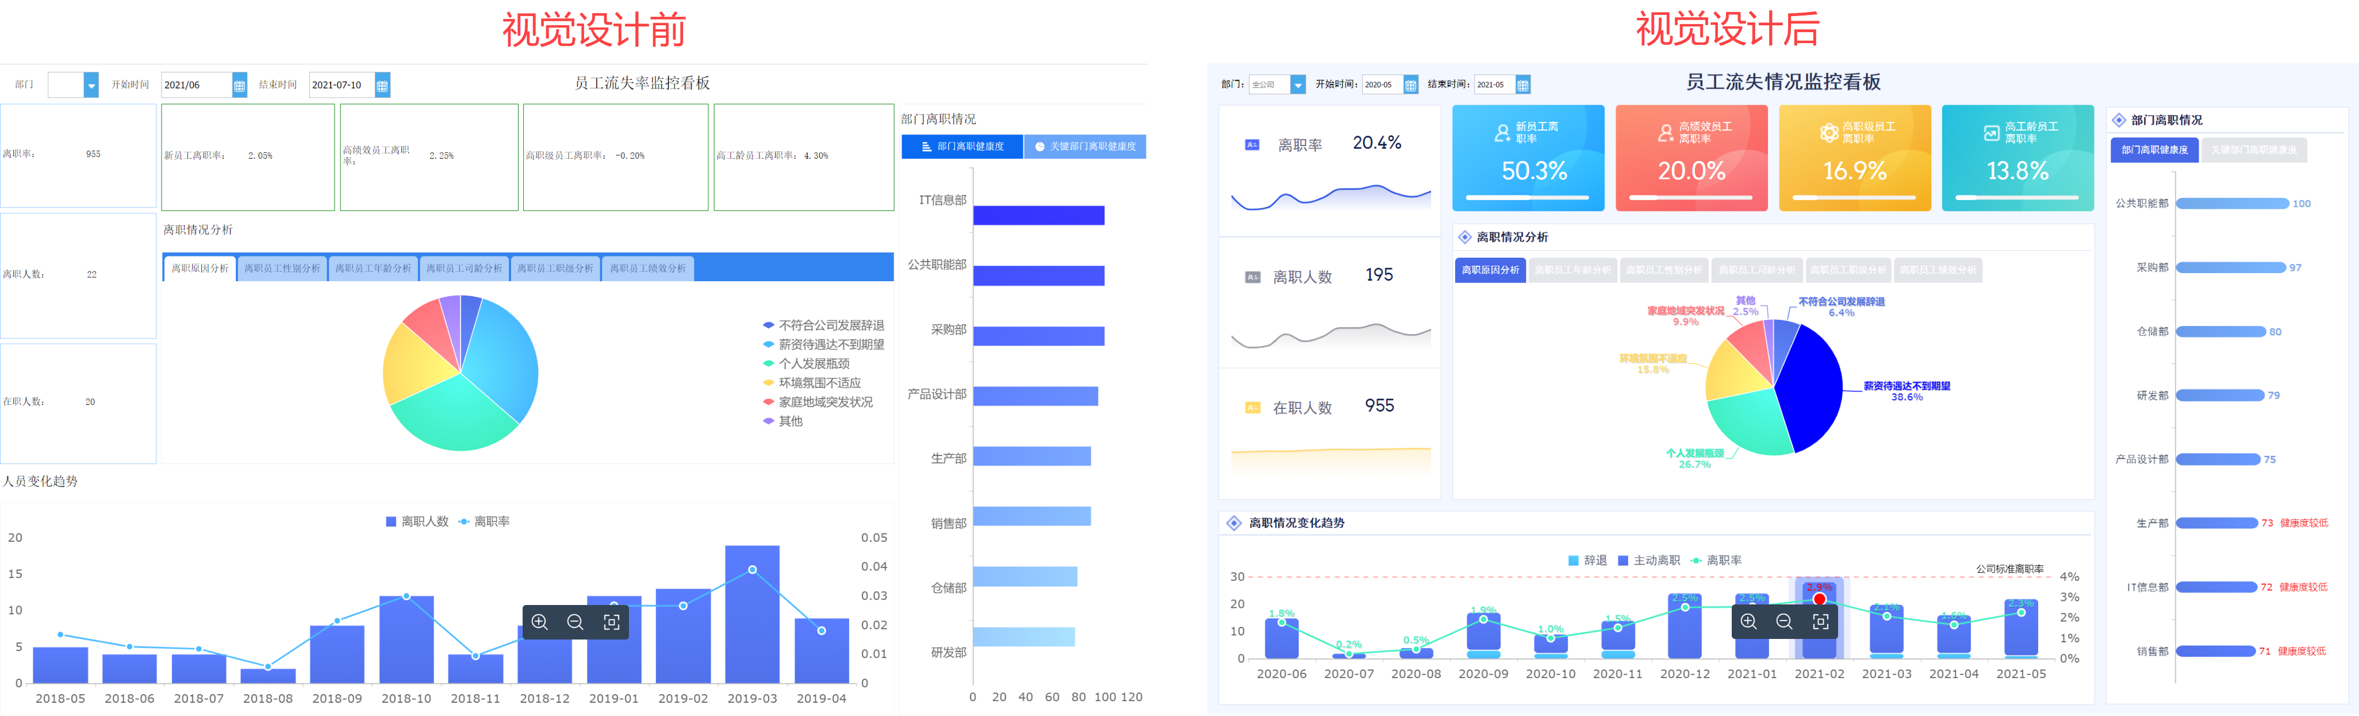Switch to 关键部门离职健康度 tab with pie icon

[1084, 147]
